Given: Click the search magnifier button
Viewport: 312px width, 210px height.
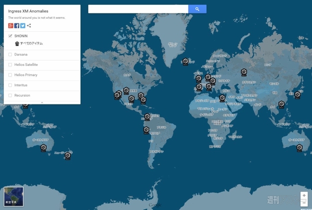Looking at the screenshot, I should [x=197, y=9].
